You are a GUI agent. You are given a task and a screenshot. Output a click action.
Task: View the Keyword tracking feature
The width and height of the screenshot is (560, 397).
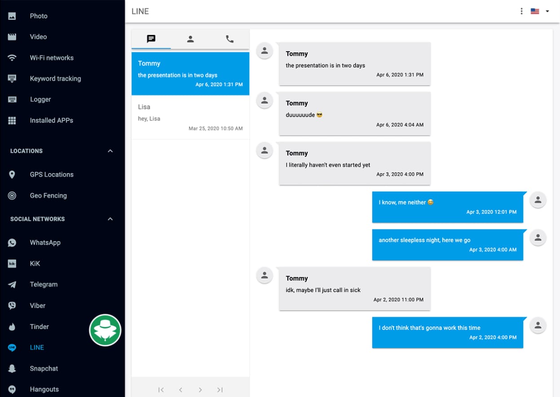point(55,78)
